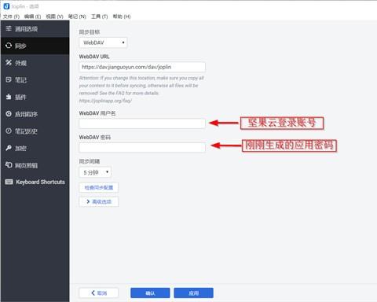Open the joplinapp.org/faq link

[105, 101]
